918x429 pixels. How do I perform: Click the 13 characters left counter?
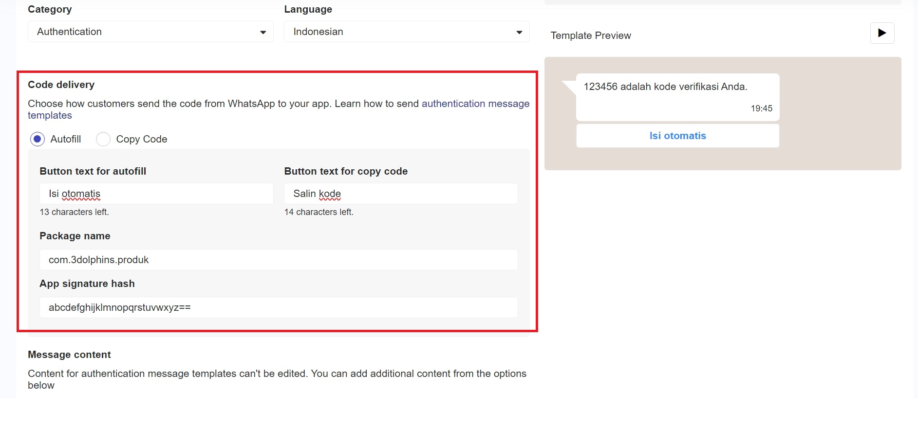(74, 212)
